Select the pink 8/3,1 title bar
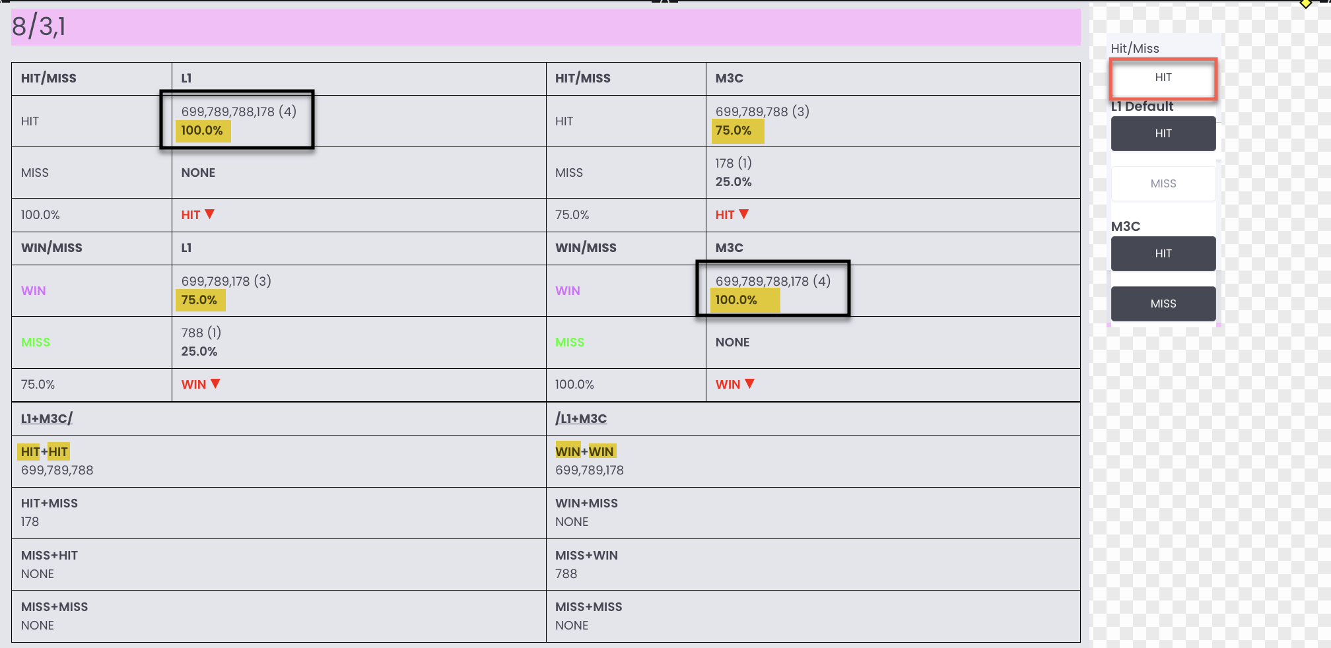1331x648 pixels. click(x=545, y=27)
